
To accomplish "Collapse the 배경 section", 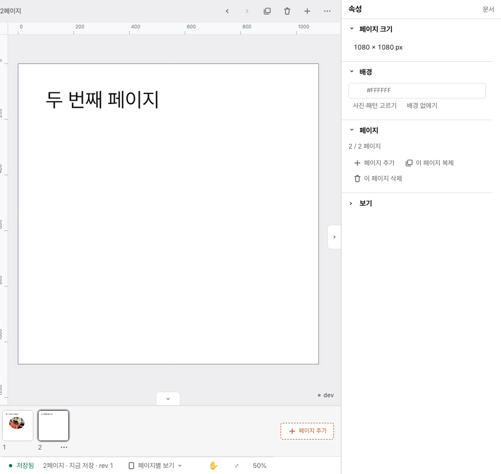I will [x=352, y=72].
